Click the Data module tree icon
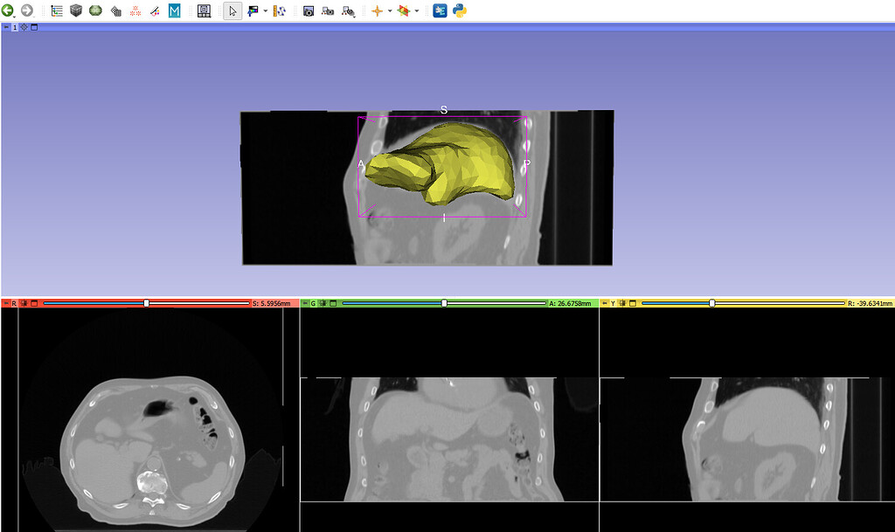This screenshot has height=532, width=895. (x=57, y=11)
